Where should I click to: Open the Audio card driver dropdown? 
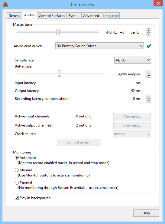99,46
